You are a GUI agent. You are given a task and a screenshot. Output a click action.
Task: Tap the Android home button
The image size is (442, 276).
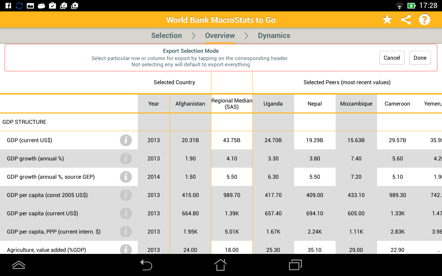click(x=221, y=265)
